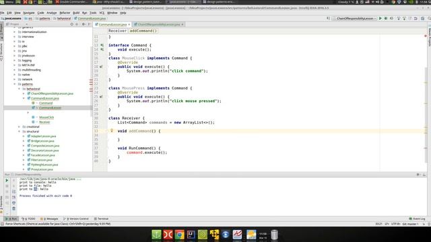This screenshot has width=431, height=242.
Task: Open Project panel settings gear
Action: (x=84, y=24)
